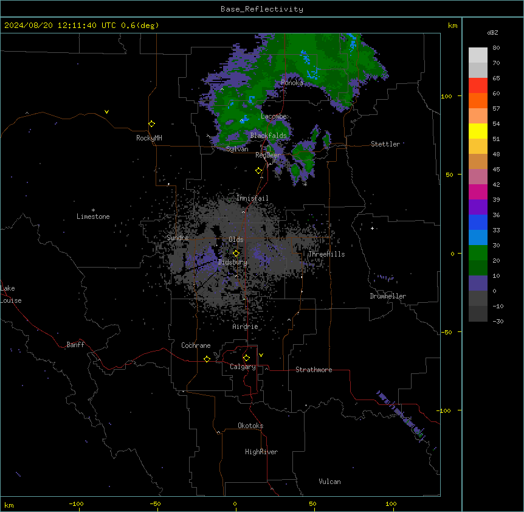Pick the yellow 54 dBZ legend swatch
The height and width of the screenshot is (512, 524).
pos(478,131)
